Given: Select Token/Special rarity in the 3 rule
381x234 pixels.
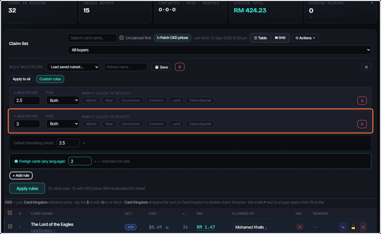Looking at the screenshot, I should [x=200, y=124].
